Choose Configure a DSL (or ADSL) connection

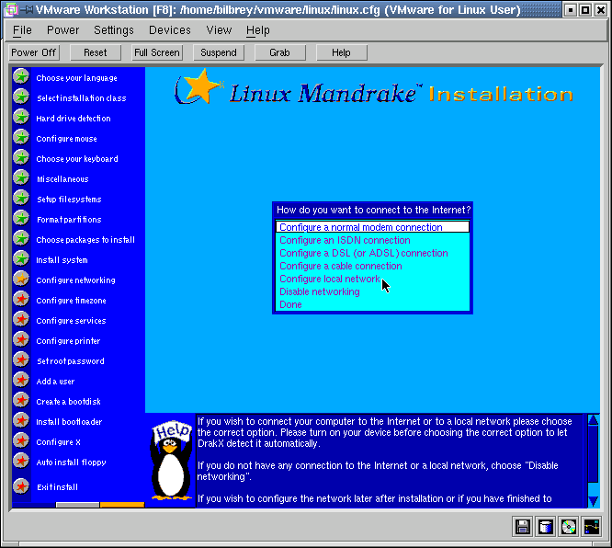click(x=364, y=253)
